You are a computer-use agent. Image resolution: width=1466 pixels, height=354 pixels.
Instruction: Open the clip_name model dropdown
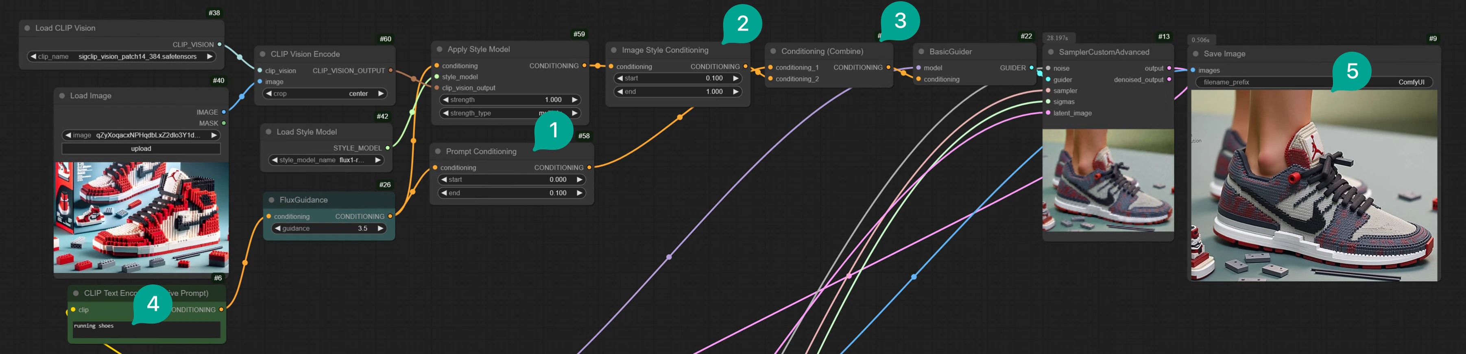[x=122, y=56]
